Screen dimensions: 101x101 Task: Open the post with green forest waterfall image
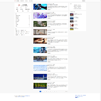pyautogui.click(x=40, y=24)
